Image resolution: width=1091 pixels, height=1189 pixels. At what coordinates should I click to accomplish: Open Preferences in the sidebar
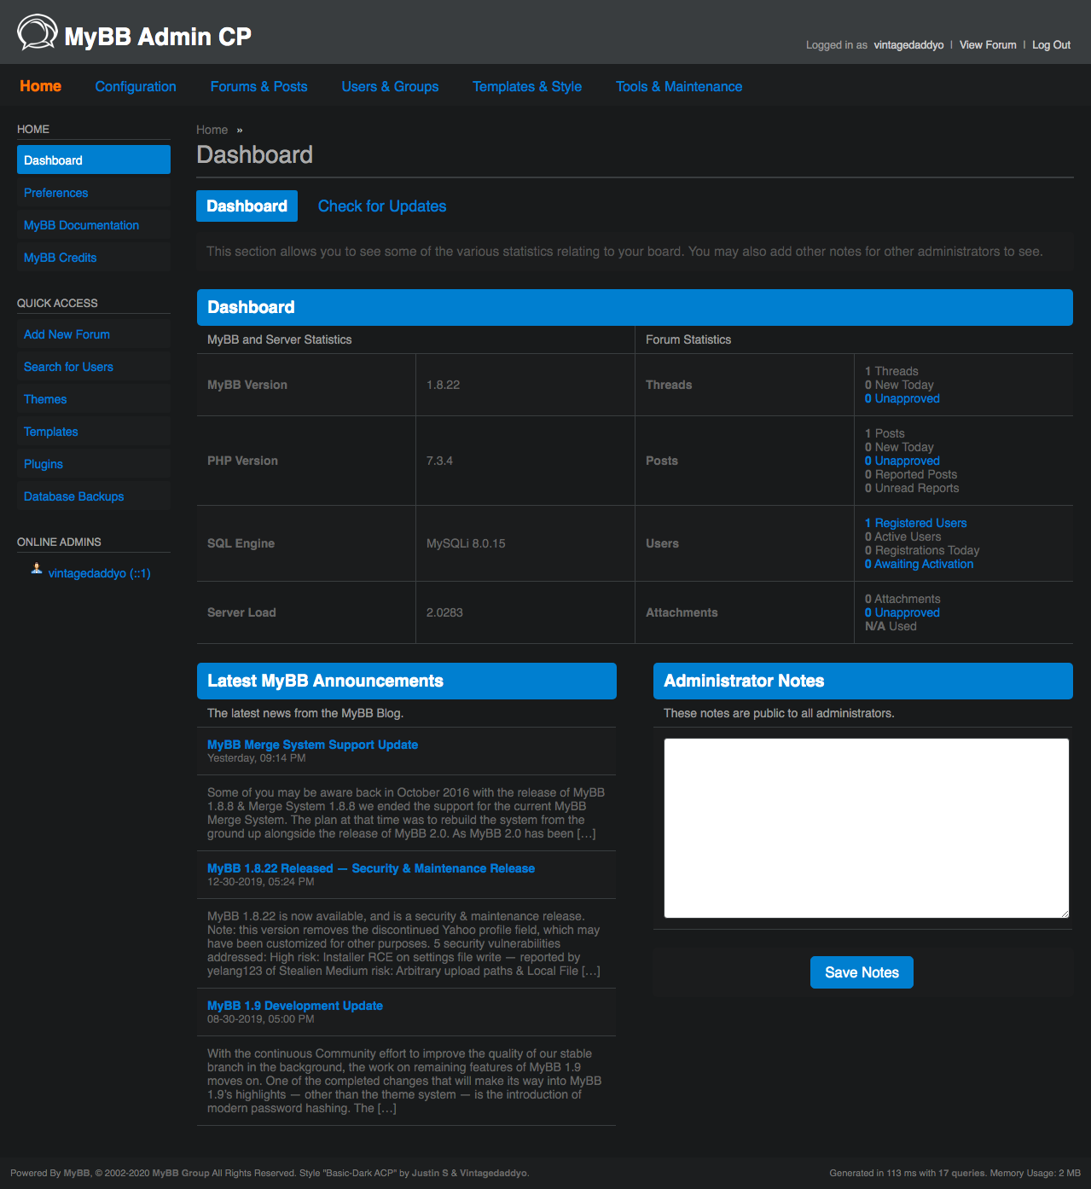[56, 194]
